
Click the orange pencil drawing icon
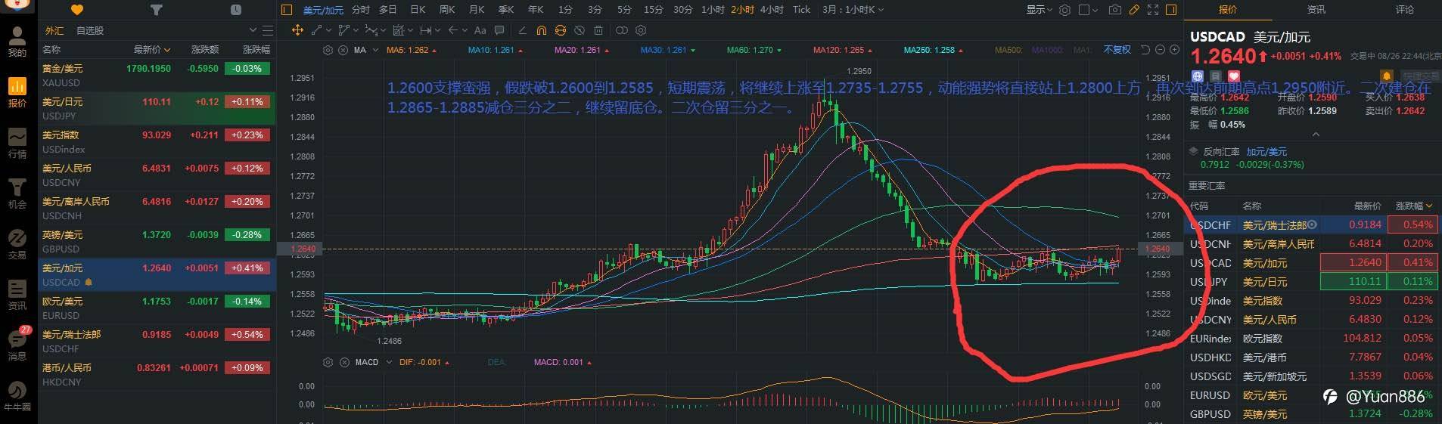tap(1134, 10)
